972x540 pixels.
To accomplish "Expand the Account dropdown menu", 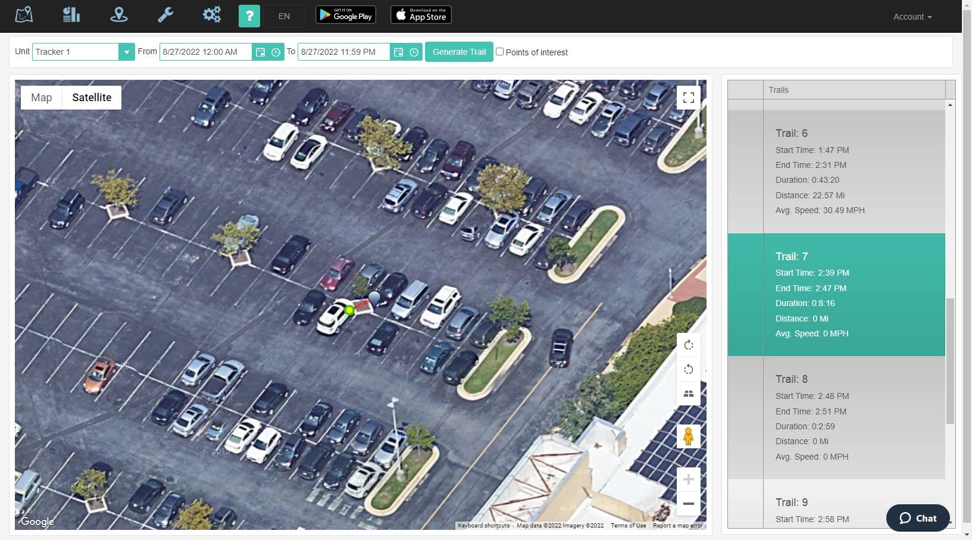I will click(x=912, y=17).
